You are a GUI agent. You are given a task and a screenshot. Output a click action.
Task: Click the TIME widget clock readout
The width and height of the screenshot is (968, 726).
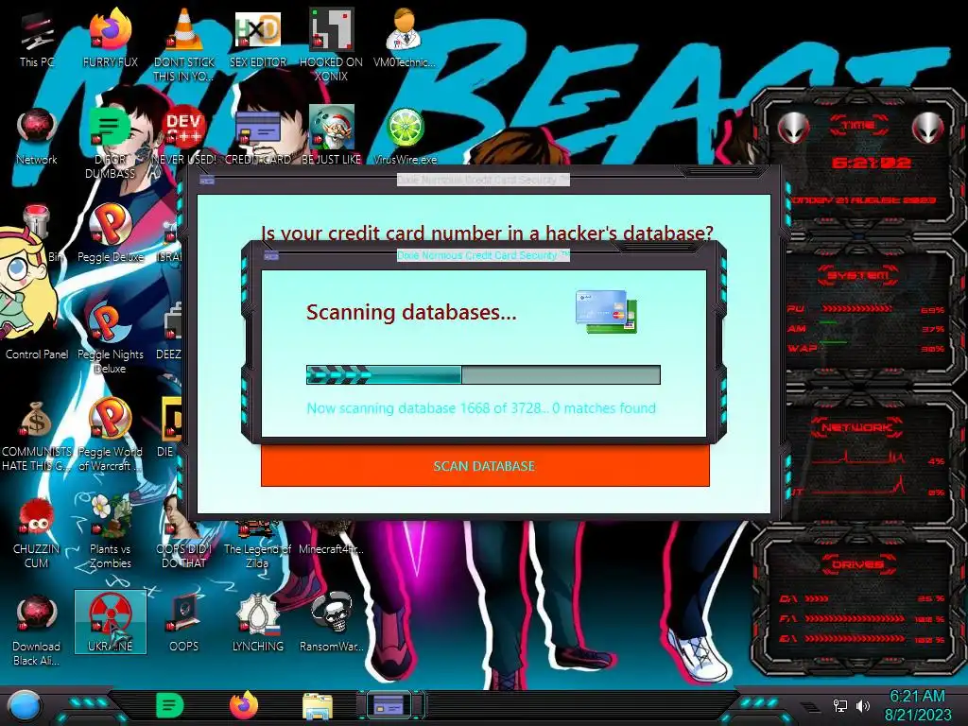(x=871, y=163)
